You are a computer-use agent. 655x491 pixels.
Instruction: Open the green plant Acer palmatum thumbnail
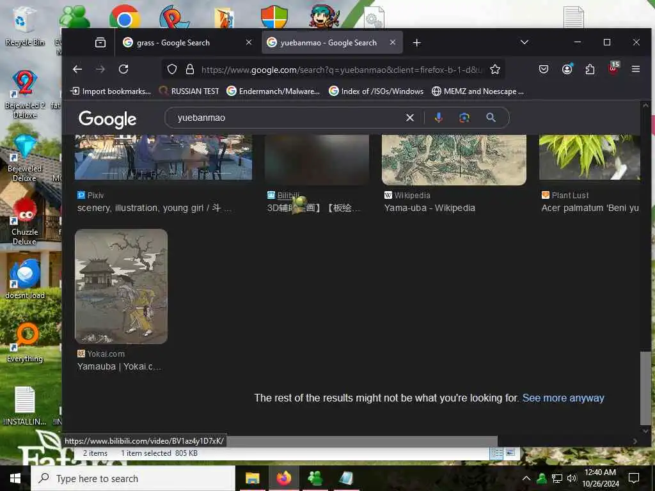(589, 157)
